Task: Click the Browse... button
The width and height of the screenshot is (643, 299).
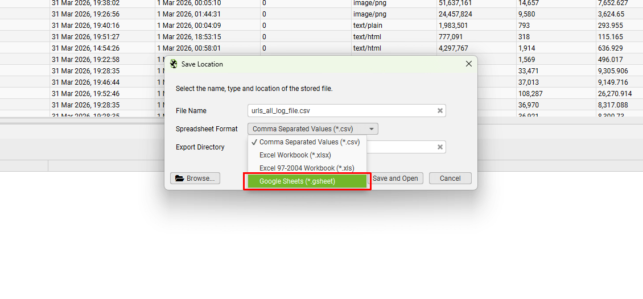Action: (195, 178)
